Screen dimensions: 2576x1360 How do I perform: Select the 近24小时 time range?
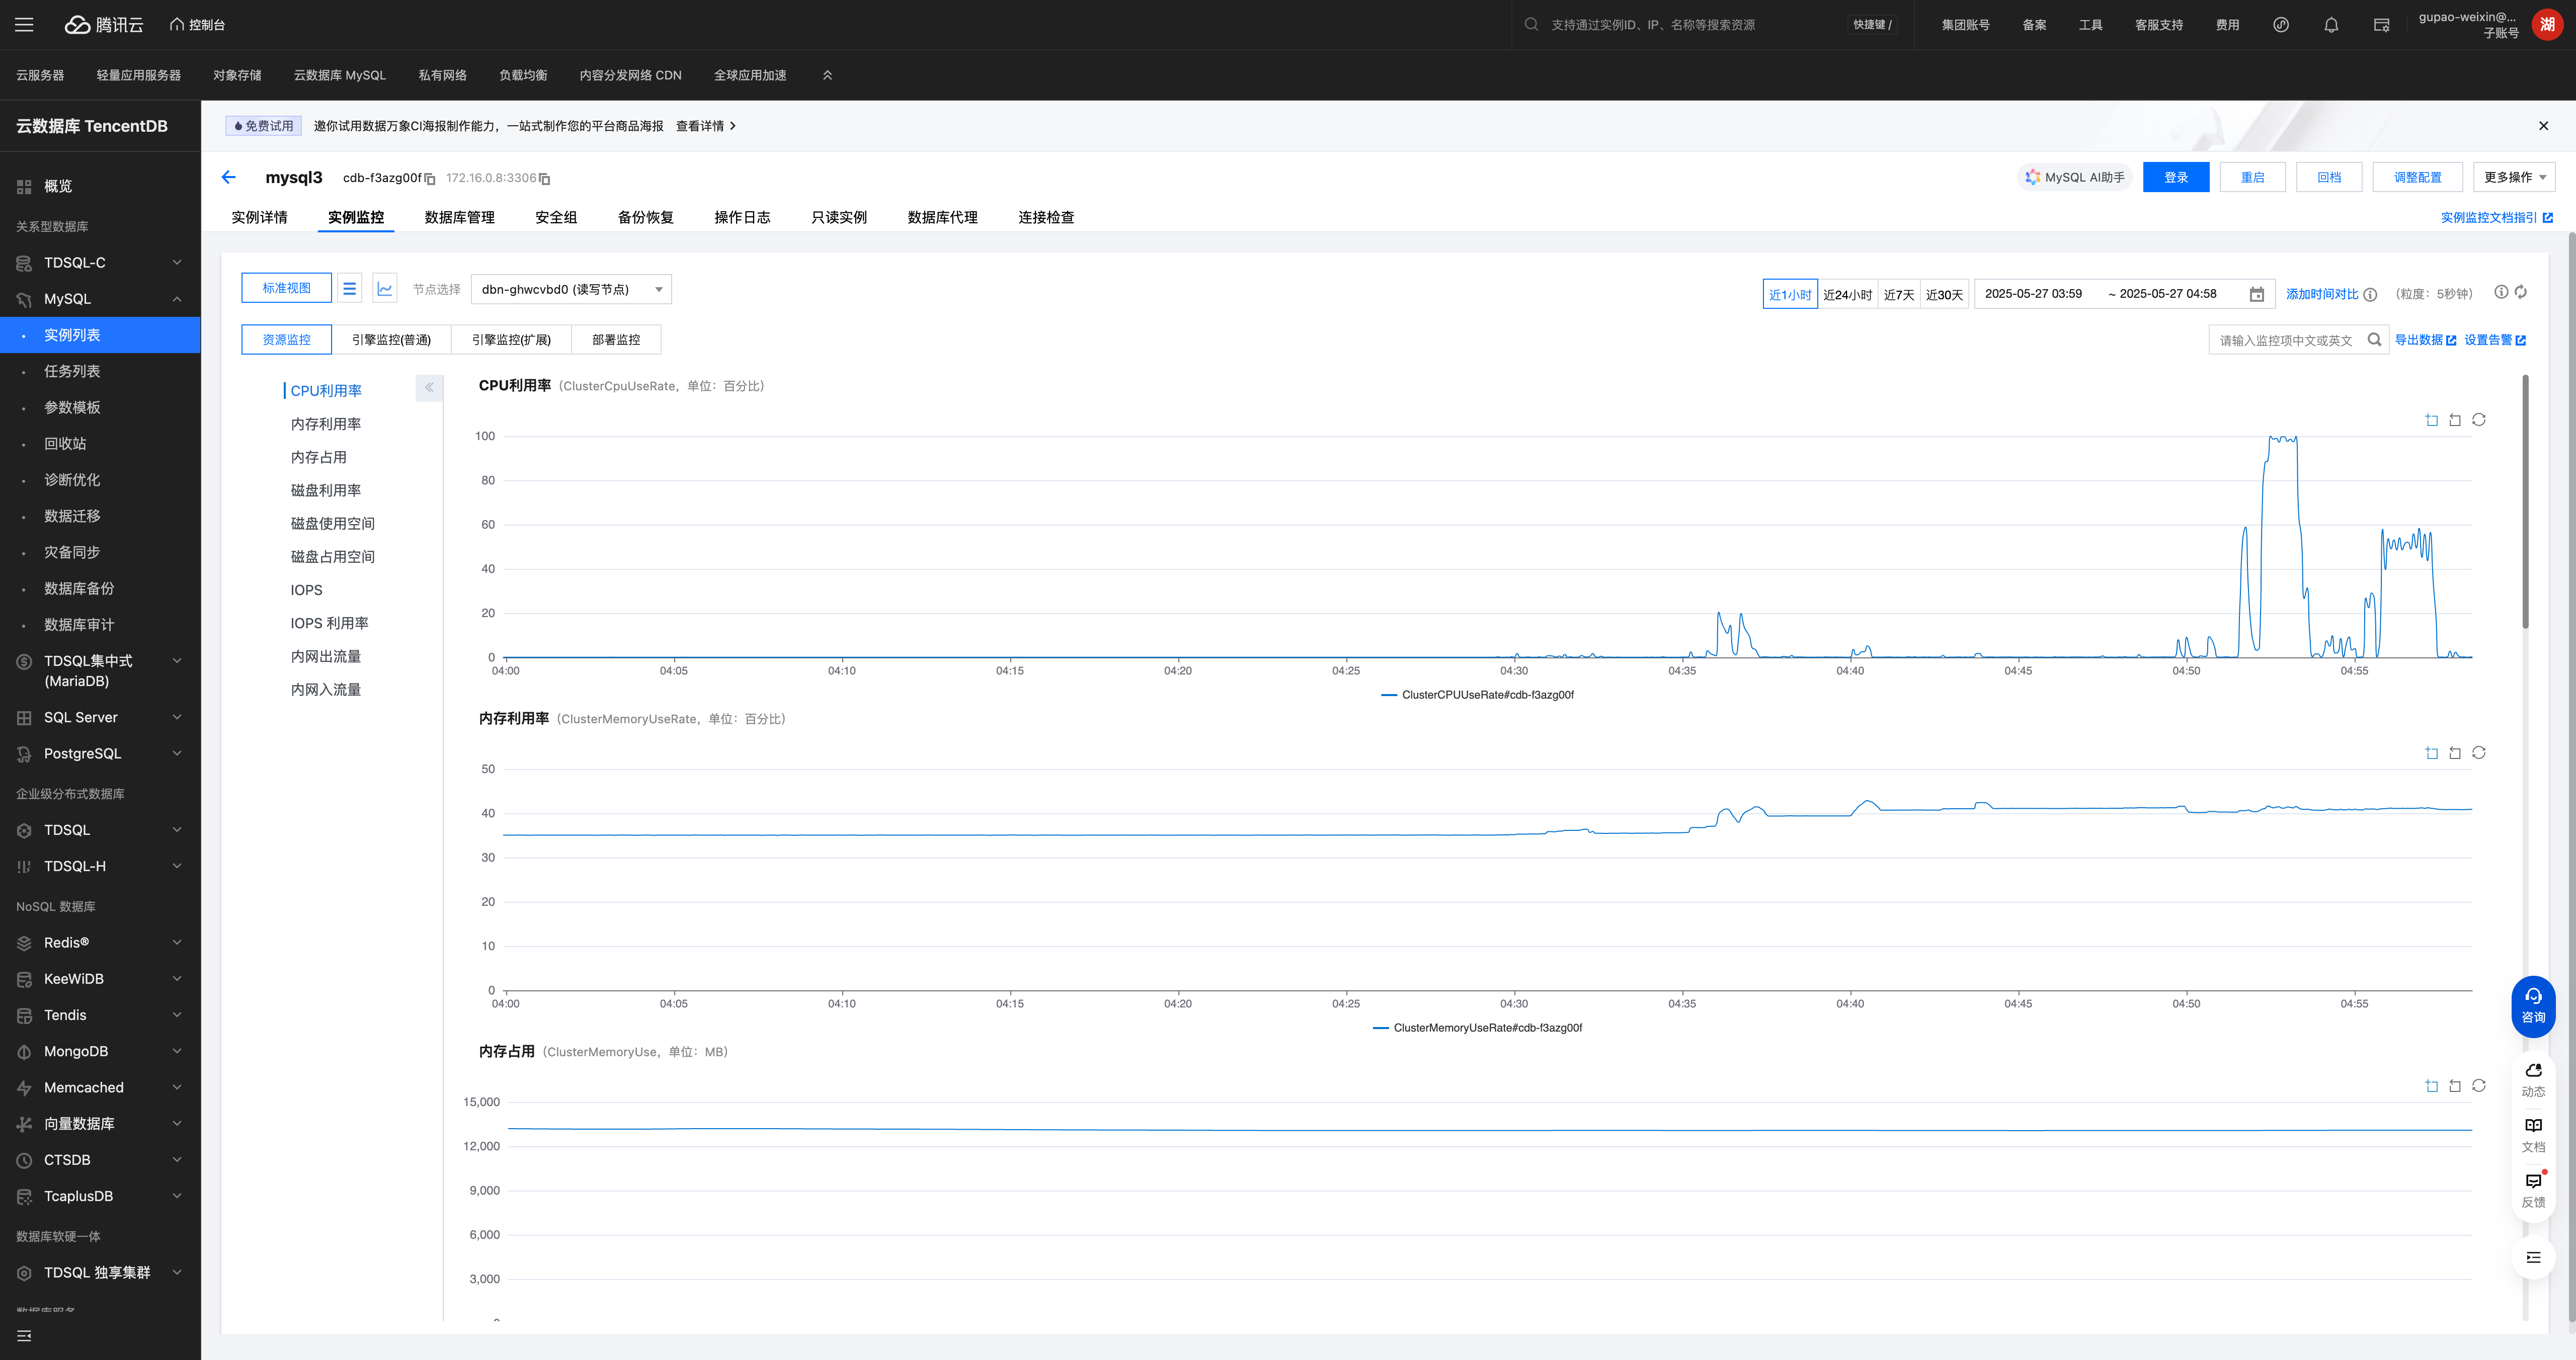[x=1847, y=295]
